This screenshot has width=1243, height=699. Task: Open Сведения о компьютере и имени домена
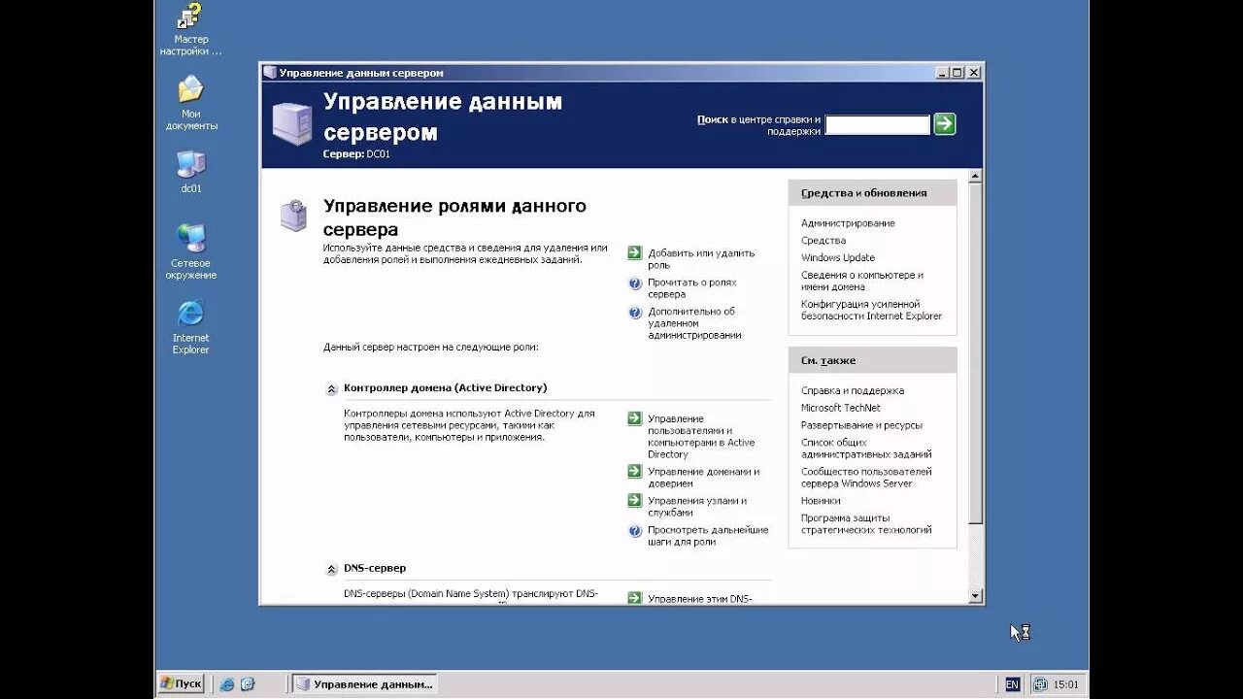coord(862,281)
